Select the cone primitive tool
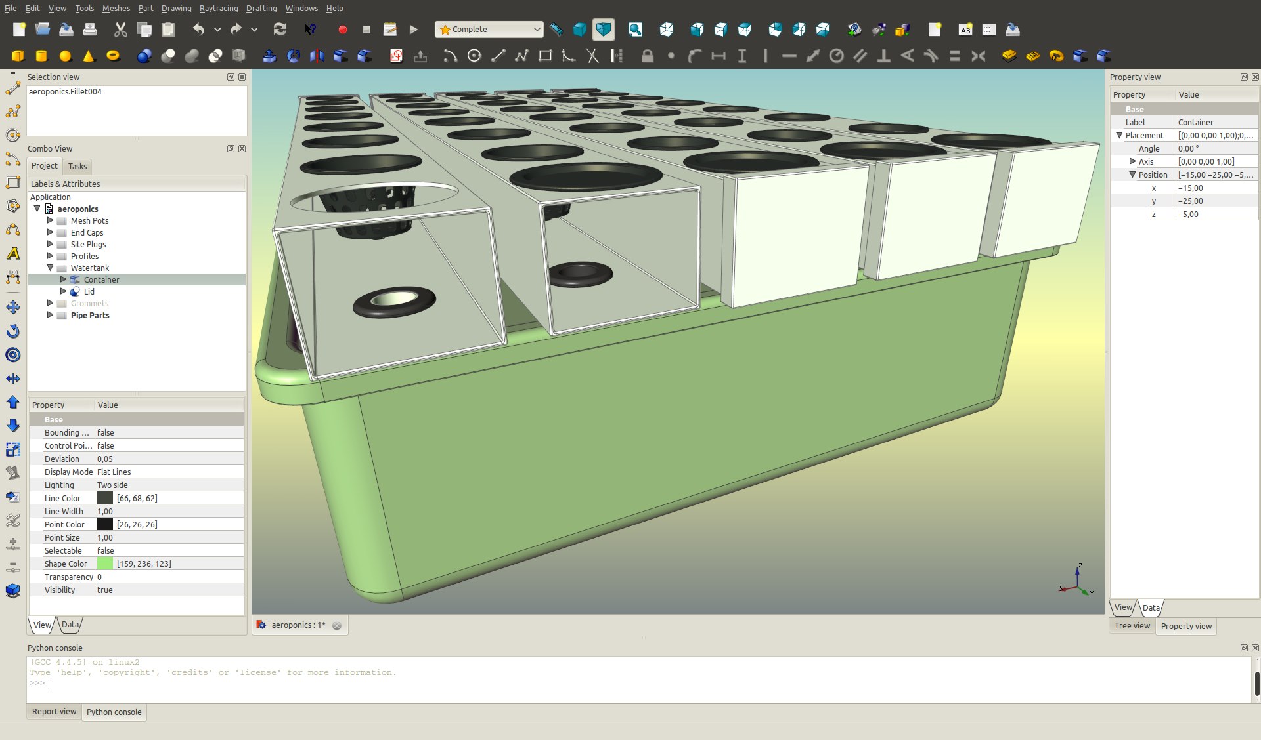This screenshot has height=740, width=1261. pyautogui.click(x=89, y=56)
